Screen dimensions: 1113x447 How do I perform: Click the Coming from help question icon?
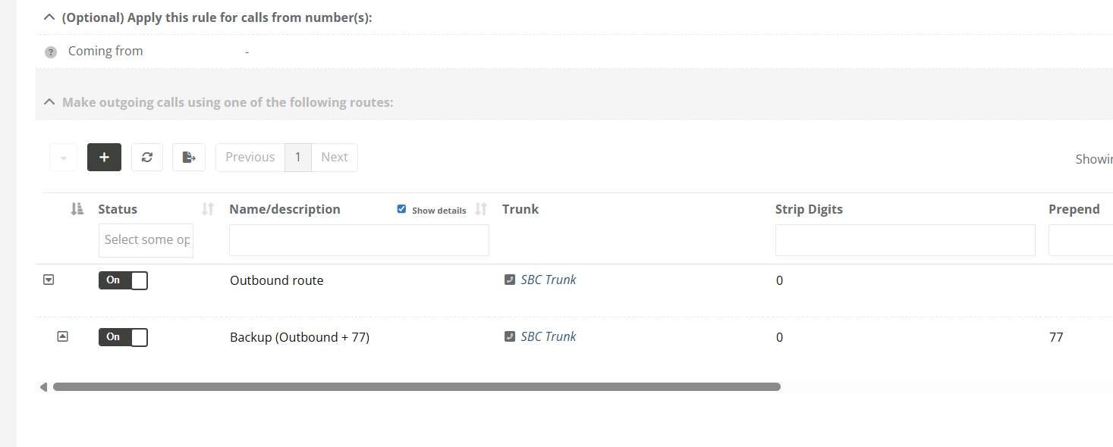tap(51, 52)
